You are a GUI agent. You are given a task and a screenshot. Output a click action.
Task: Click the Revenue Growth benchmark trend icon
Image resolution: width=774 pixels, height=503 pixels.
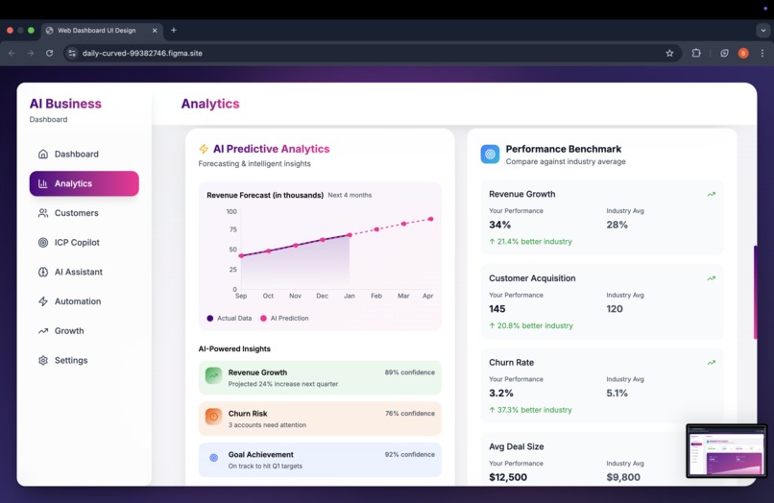(x=712, y=194)
